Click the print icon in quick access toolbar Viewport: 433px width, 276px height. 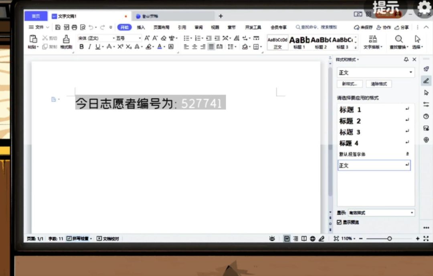74,27
